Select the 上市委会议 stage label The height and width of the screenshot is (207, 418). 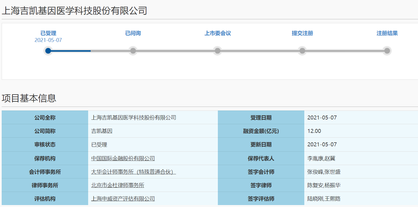pos(218,33)
